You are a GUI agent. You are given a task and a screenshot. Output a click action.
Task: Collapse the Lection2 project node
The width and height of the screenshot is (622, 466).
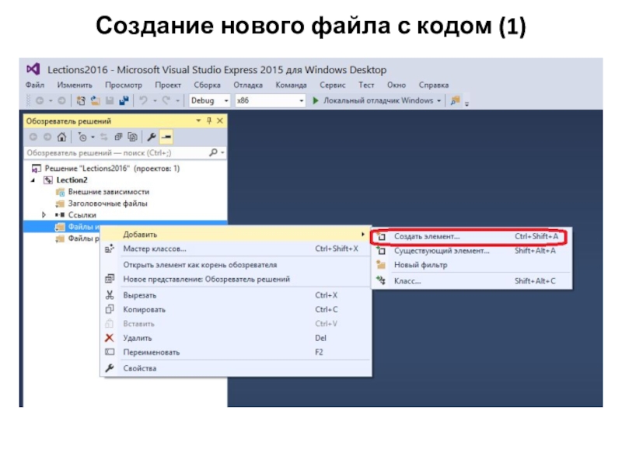pyautogui.click(x=33, y=180)
